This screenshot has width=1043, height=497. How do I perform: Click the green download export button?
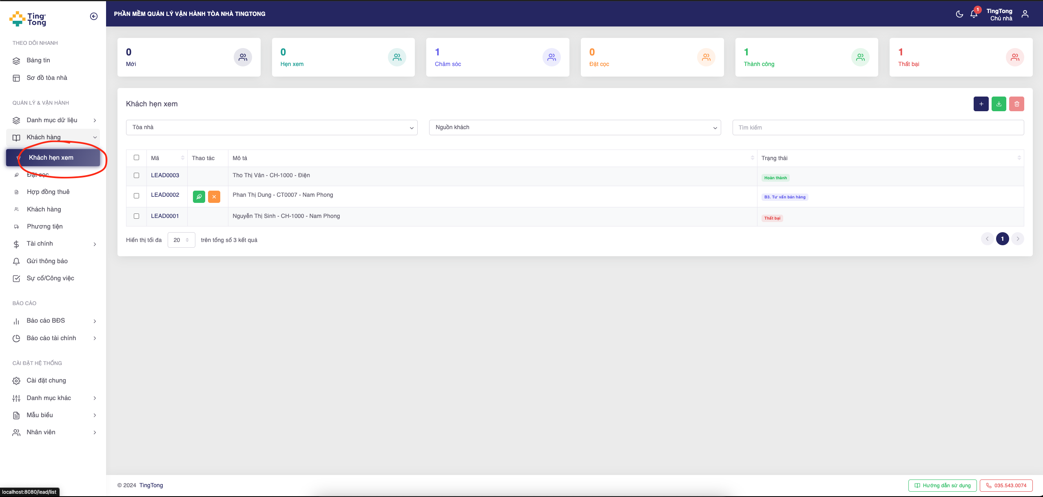point(999,104)
